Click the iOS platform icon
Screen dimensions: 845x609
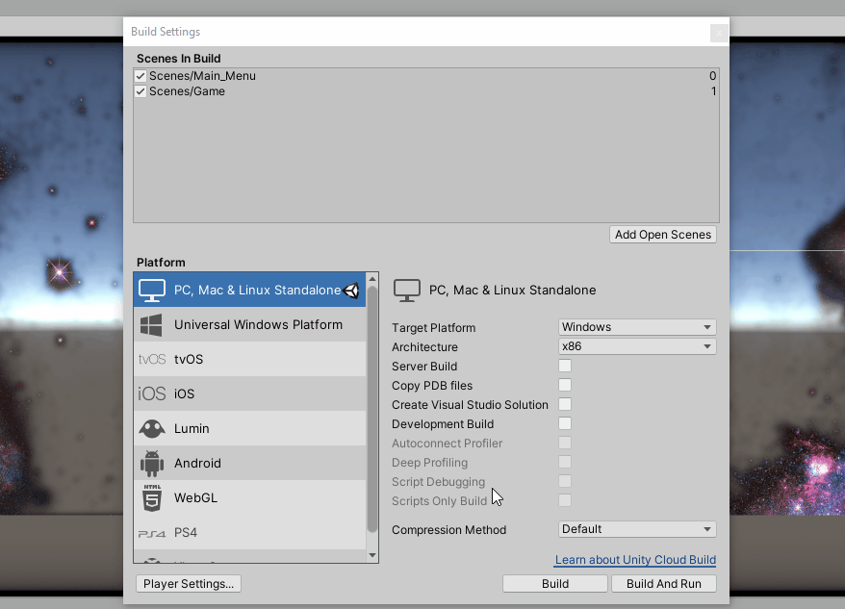tap(152, 393)
